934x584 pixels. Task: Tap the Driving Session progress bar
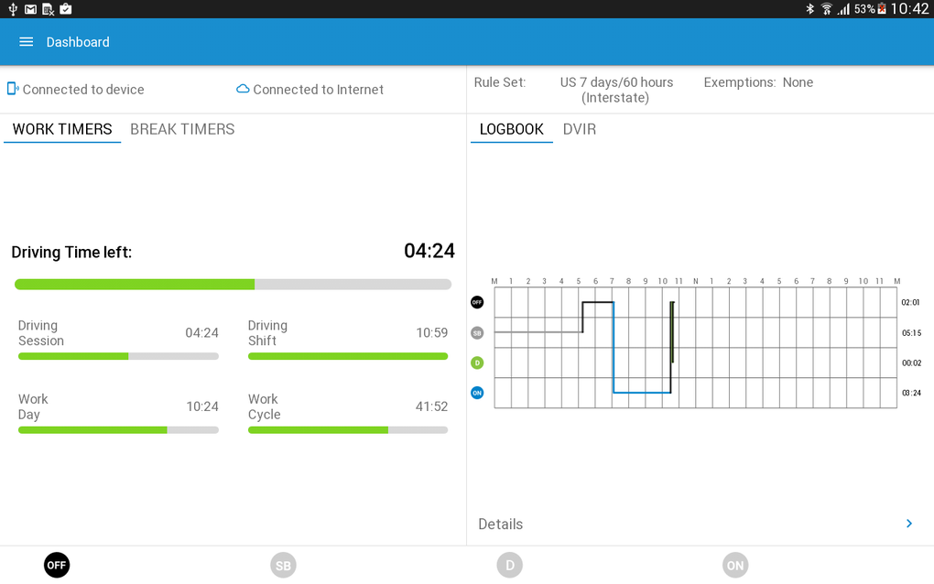click(x=118, y=356)
